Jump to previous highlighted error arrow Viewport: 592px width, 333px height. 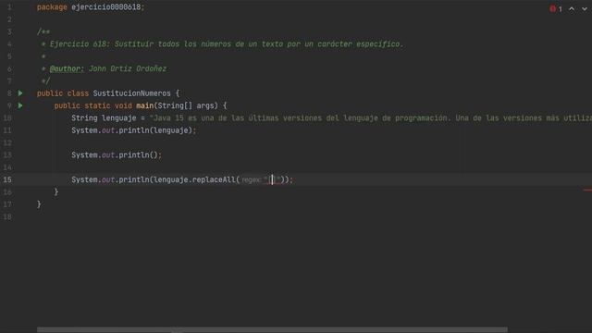[x=572, y=8]
